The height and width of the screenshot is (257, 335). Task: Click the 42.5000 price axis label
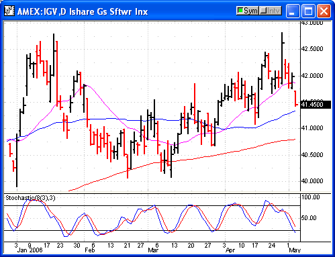(312, 49)
